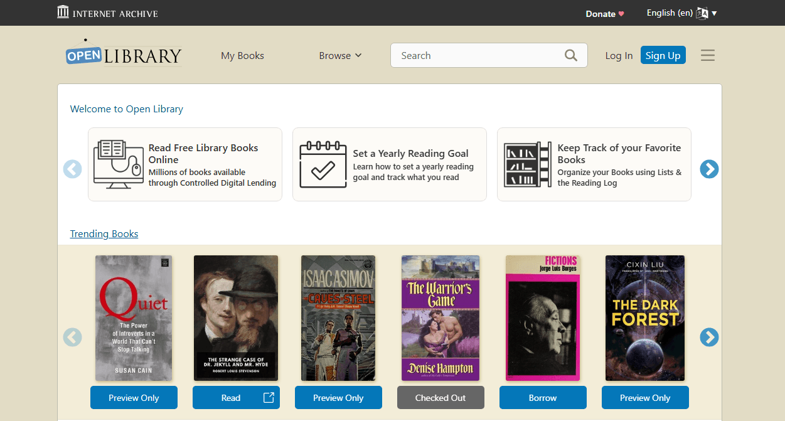Open Read Free Library Books Online card

coord(185,164)
